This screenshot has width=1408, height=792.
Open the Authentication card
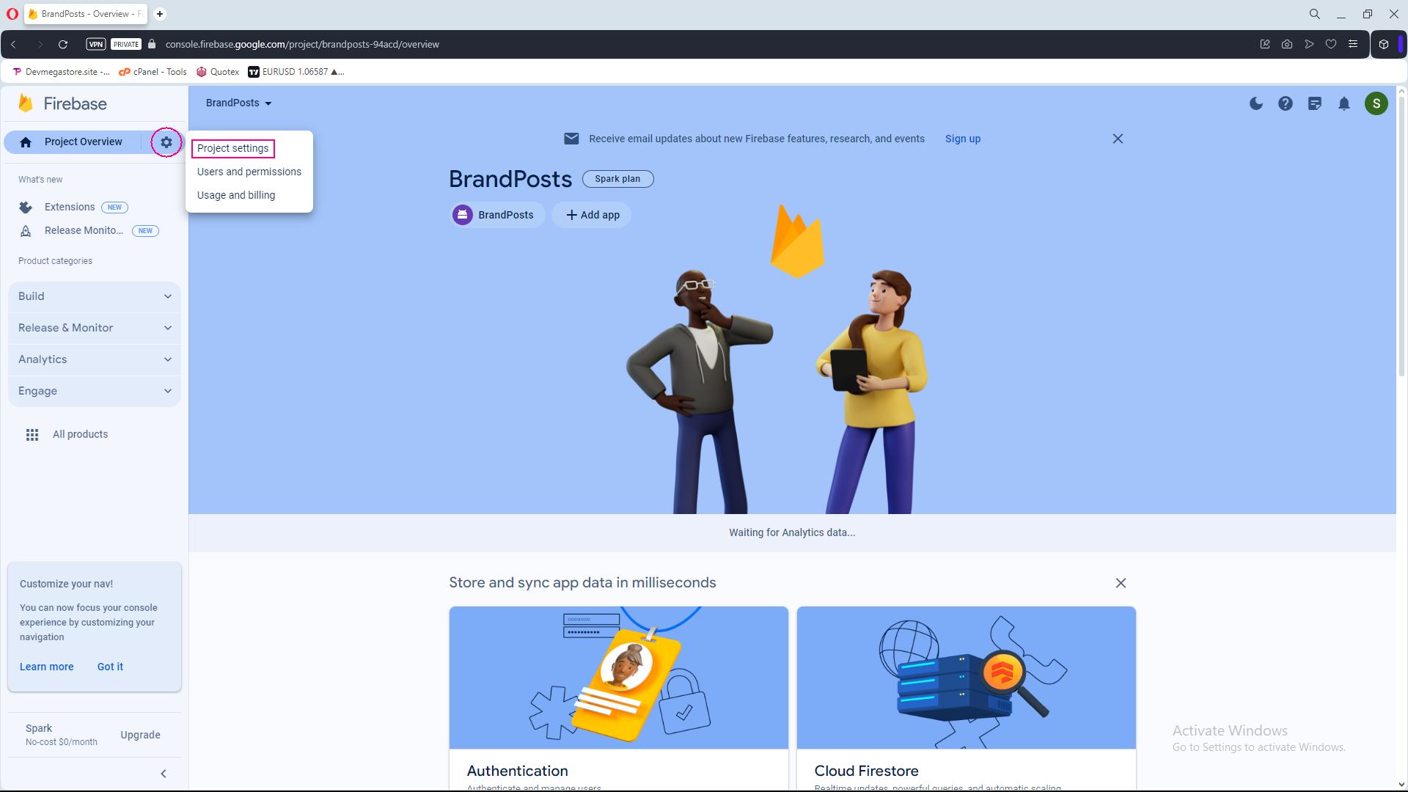[618, 697]
